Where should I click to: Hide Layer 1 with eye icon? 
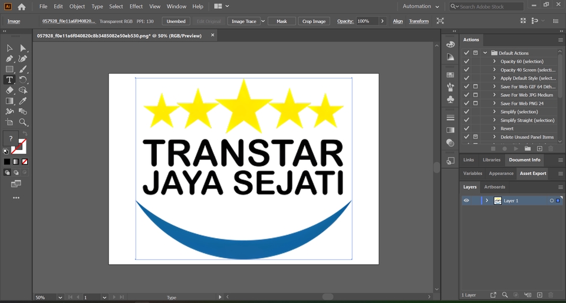click(x=466, y=200)
